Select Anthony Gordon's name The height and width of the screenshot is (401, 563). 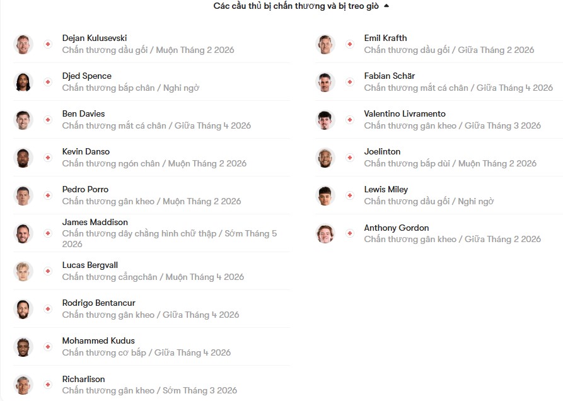pyautogui.click(x=397, y=228)
